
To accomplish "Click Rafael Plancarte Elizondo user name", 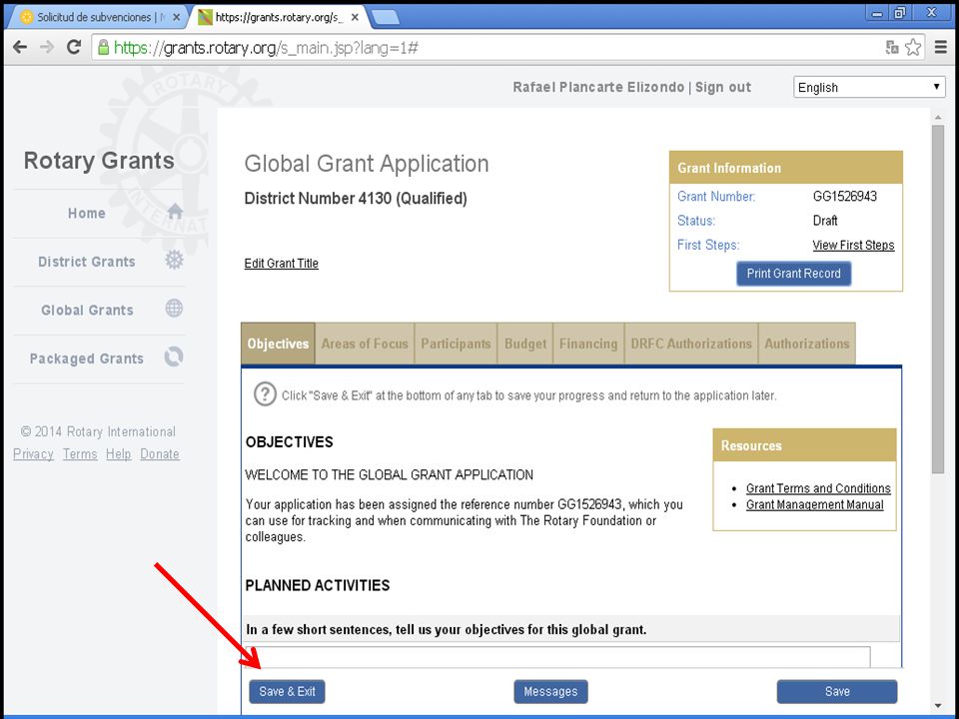I will [598, 88].
